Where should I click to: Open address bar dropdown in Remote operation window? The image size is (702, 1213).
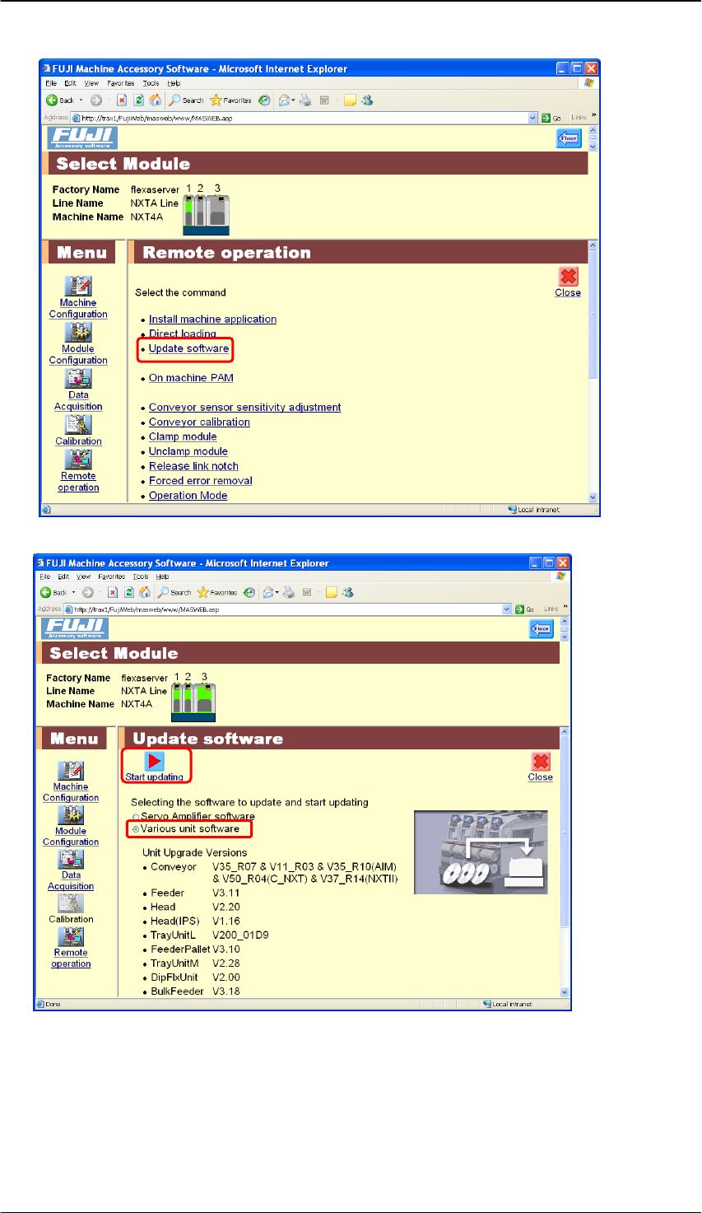click(532, 118)
